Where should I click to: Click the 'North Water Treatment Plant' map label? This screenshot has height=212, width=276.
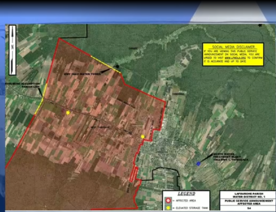tap(231, 157)
